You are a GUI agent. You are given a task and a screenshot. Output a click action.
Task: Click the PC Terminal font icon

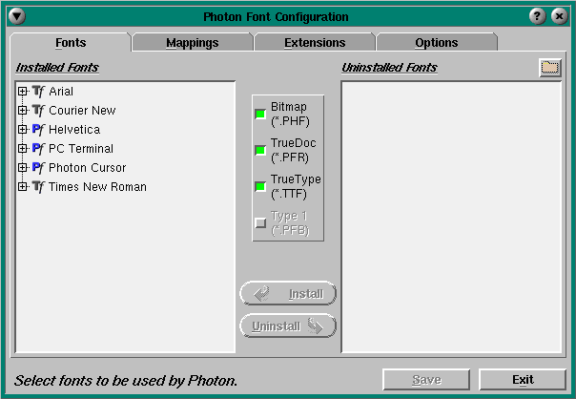[38, 149]
